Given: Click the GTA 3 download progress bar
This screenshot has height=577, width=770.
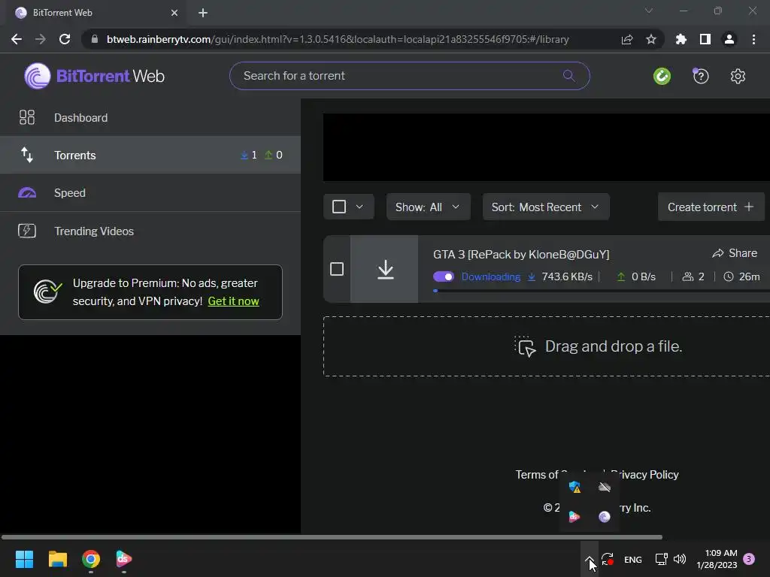Looking at the screenshot, I should (x=602, y=291).
